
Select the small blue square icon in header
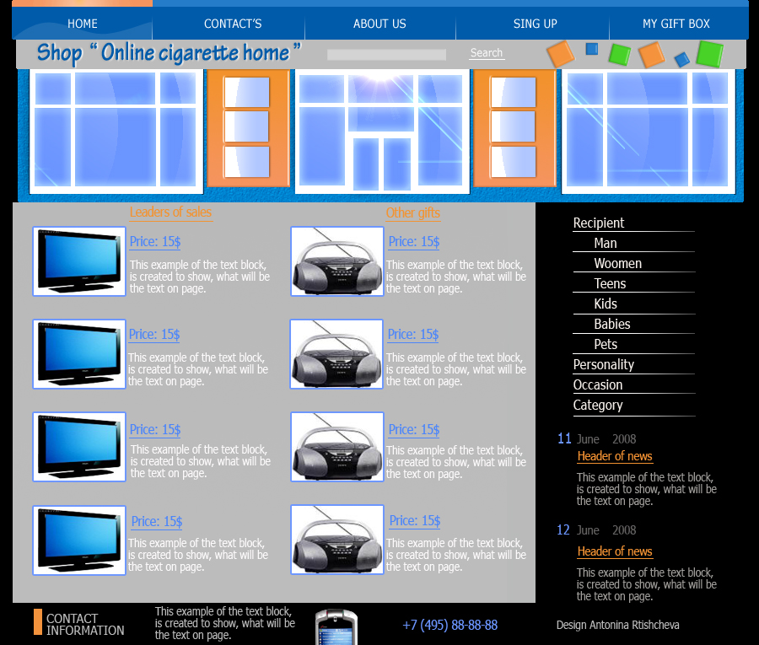point(590,49)
